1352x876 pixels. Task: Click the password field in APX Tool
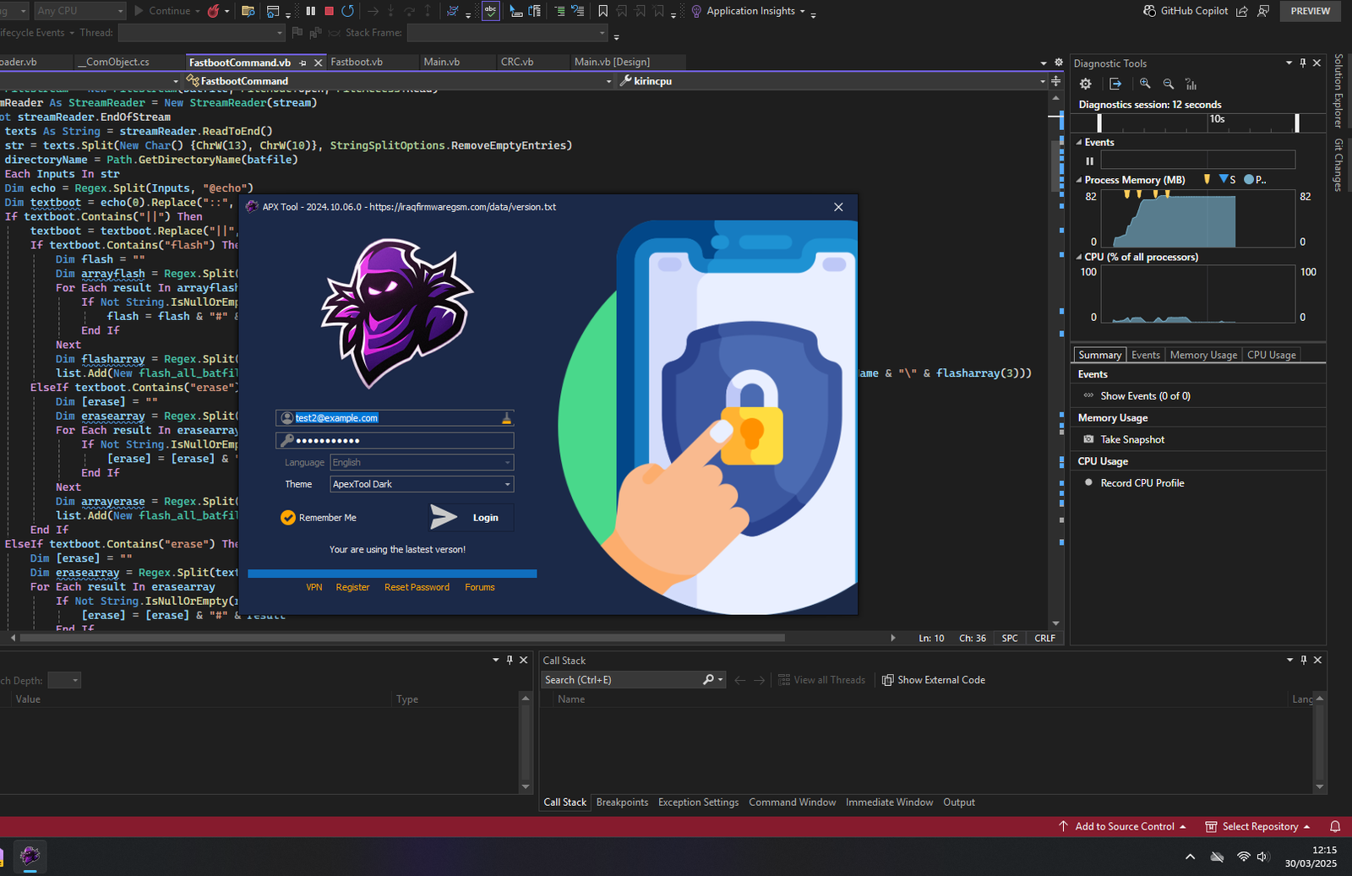click(x=395, y=440)
